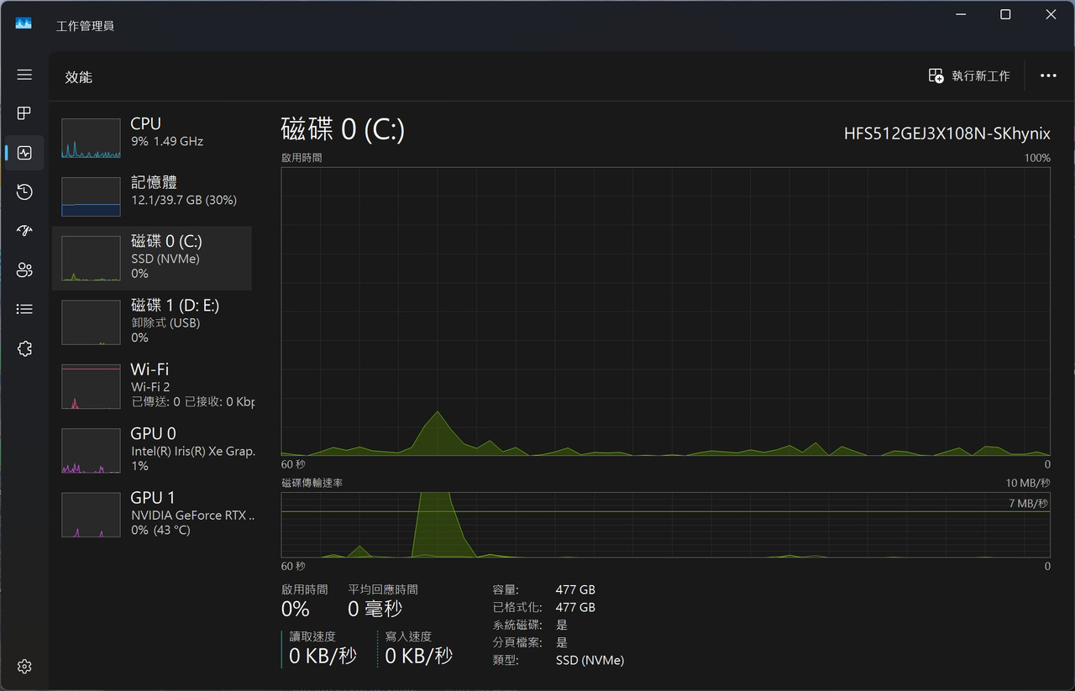Open Task Manager settings gear
The height and width of the screenshot is (691, 1075).
(24, 667)
